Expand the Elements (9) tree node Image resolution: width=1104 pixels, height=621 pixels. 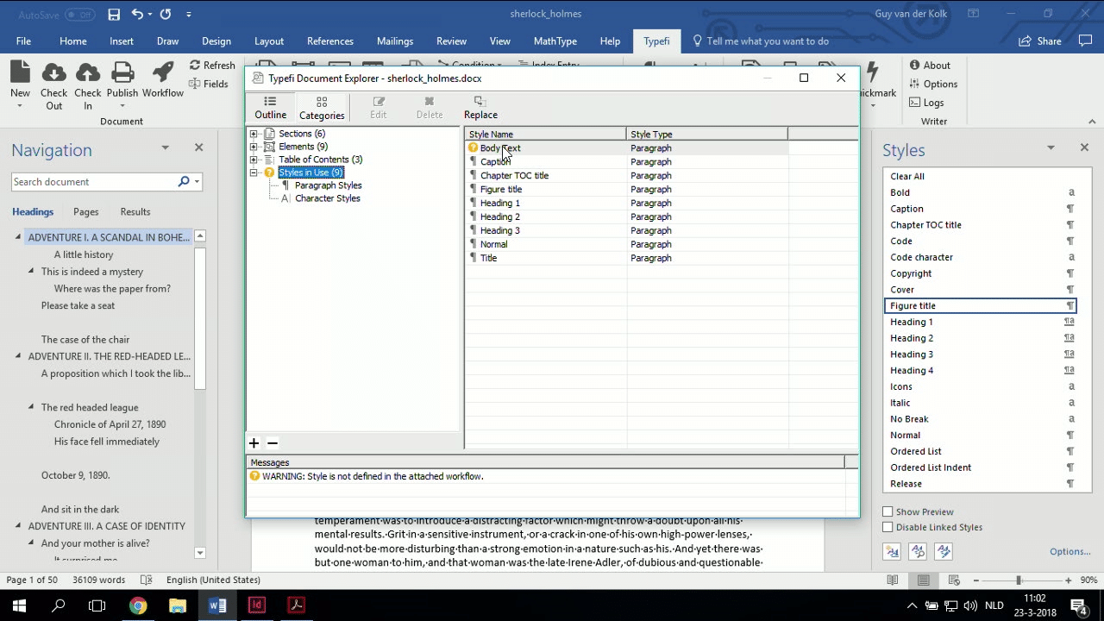click(254, 147)
